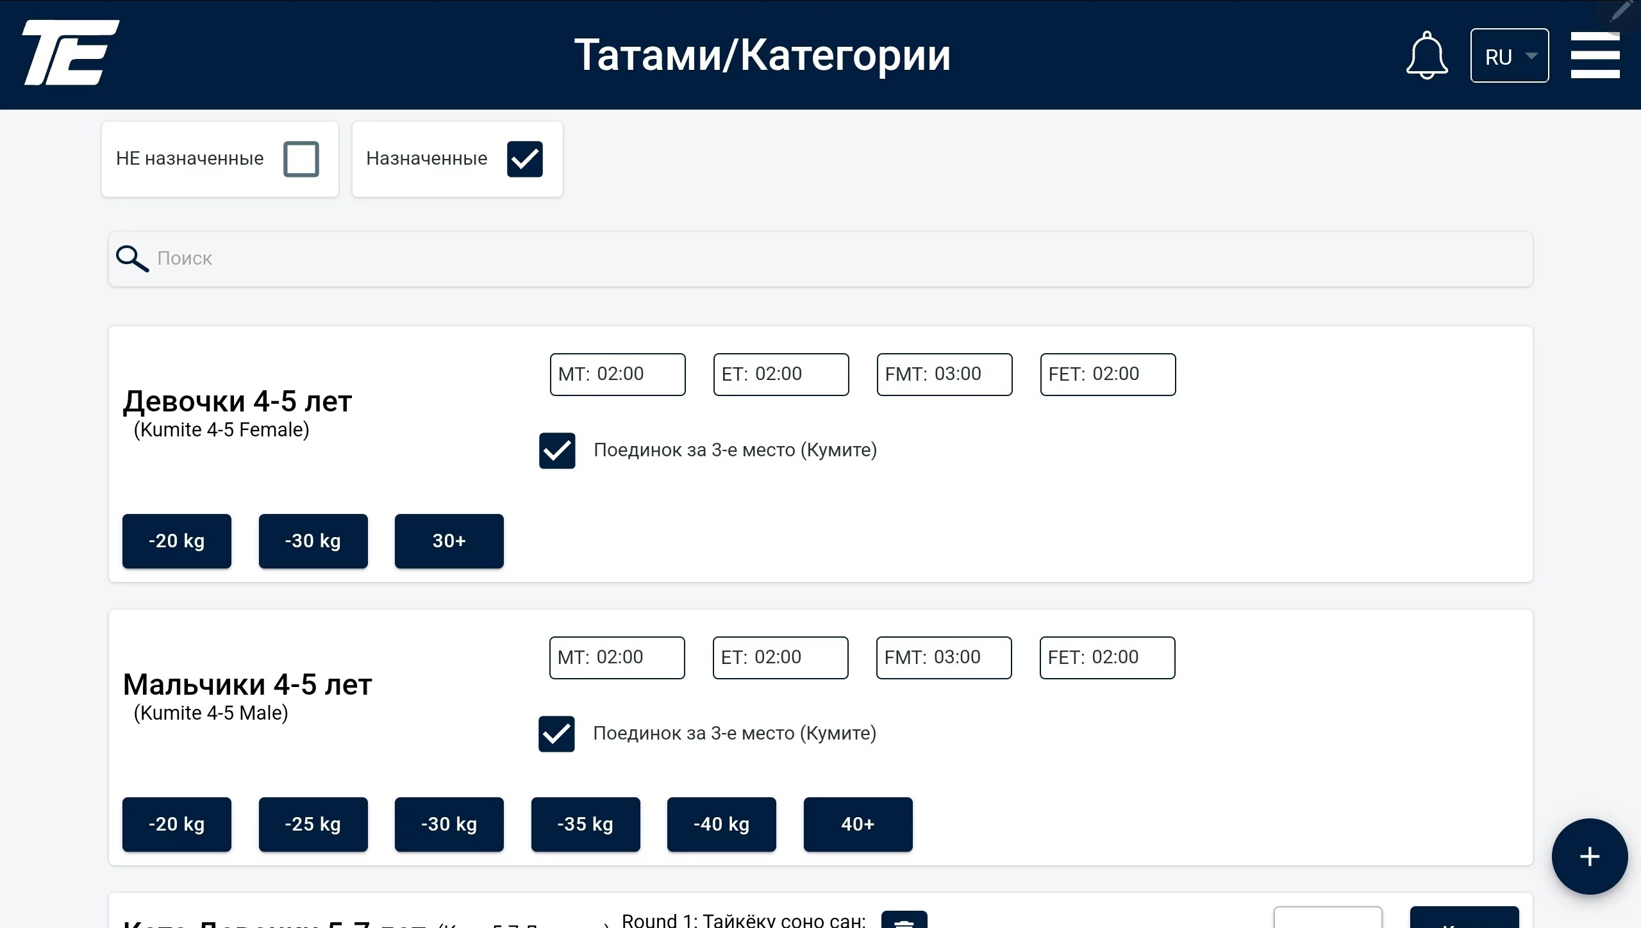The height and width of the screenshot is (928, 1641).
Task: Click (Kumite 4-5 Male) subtitle
Action: pyautogui.click(x=211, y=713)
